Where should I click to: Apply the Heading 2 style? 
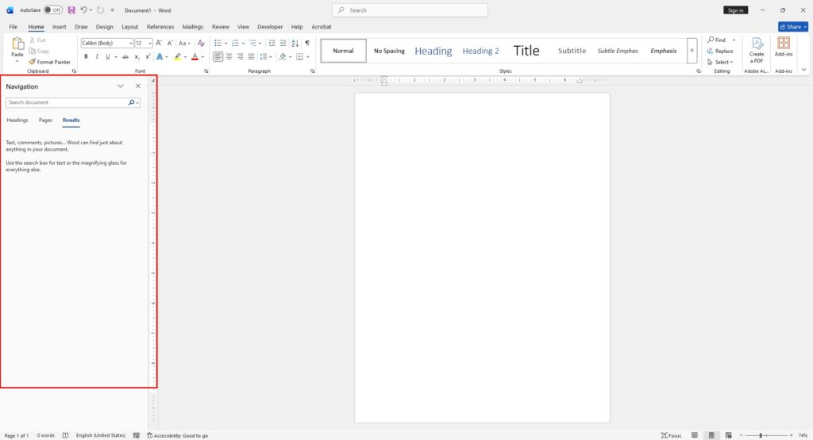[x=480, y=51]
